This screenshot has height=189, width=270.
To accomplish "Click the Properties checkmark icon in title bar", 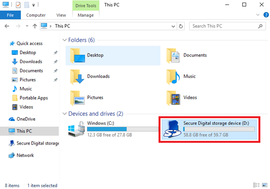I will coord(18,5).
